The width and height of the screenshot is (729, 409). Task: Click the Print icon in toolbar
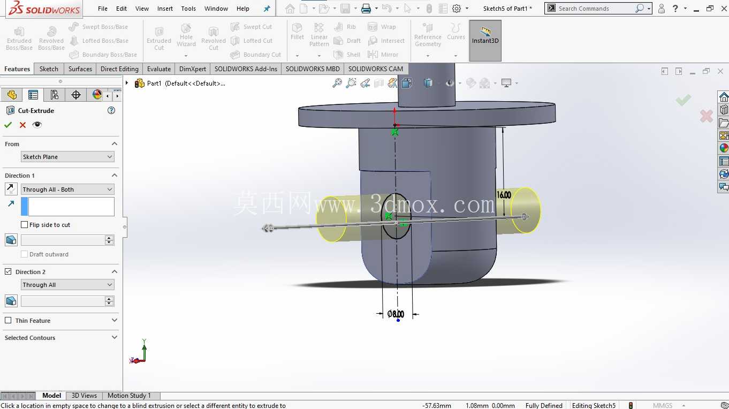pyautogui.click(x=366, y=9)
